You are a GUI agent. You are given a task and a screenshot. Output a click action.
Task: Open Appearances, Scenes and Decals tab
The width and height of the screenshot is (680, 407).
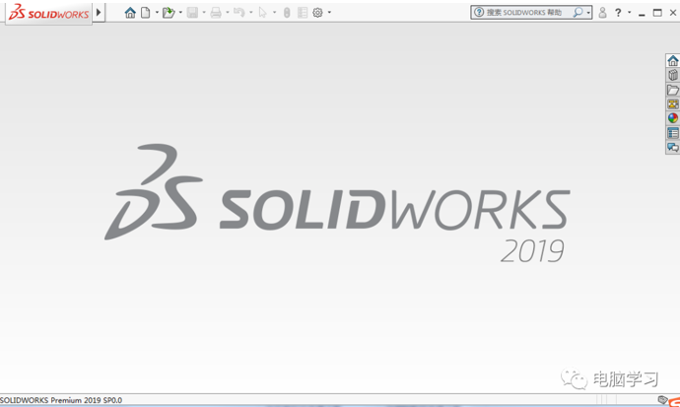[673, 118]
